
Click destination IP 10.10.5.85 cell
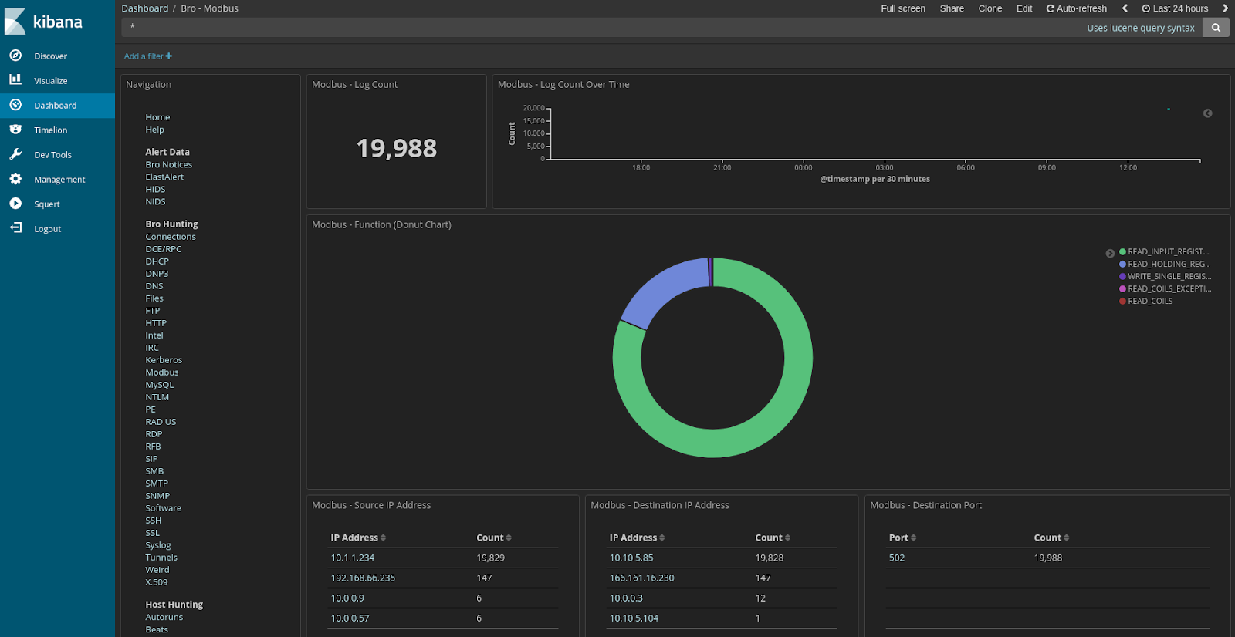pyautogui.click(x=631, y=558)
